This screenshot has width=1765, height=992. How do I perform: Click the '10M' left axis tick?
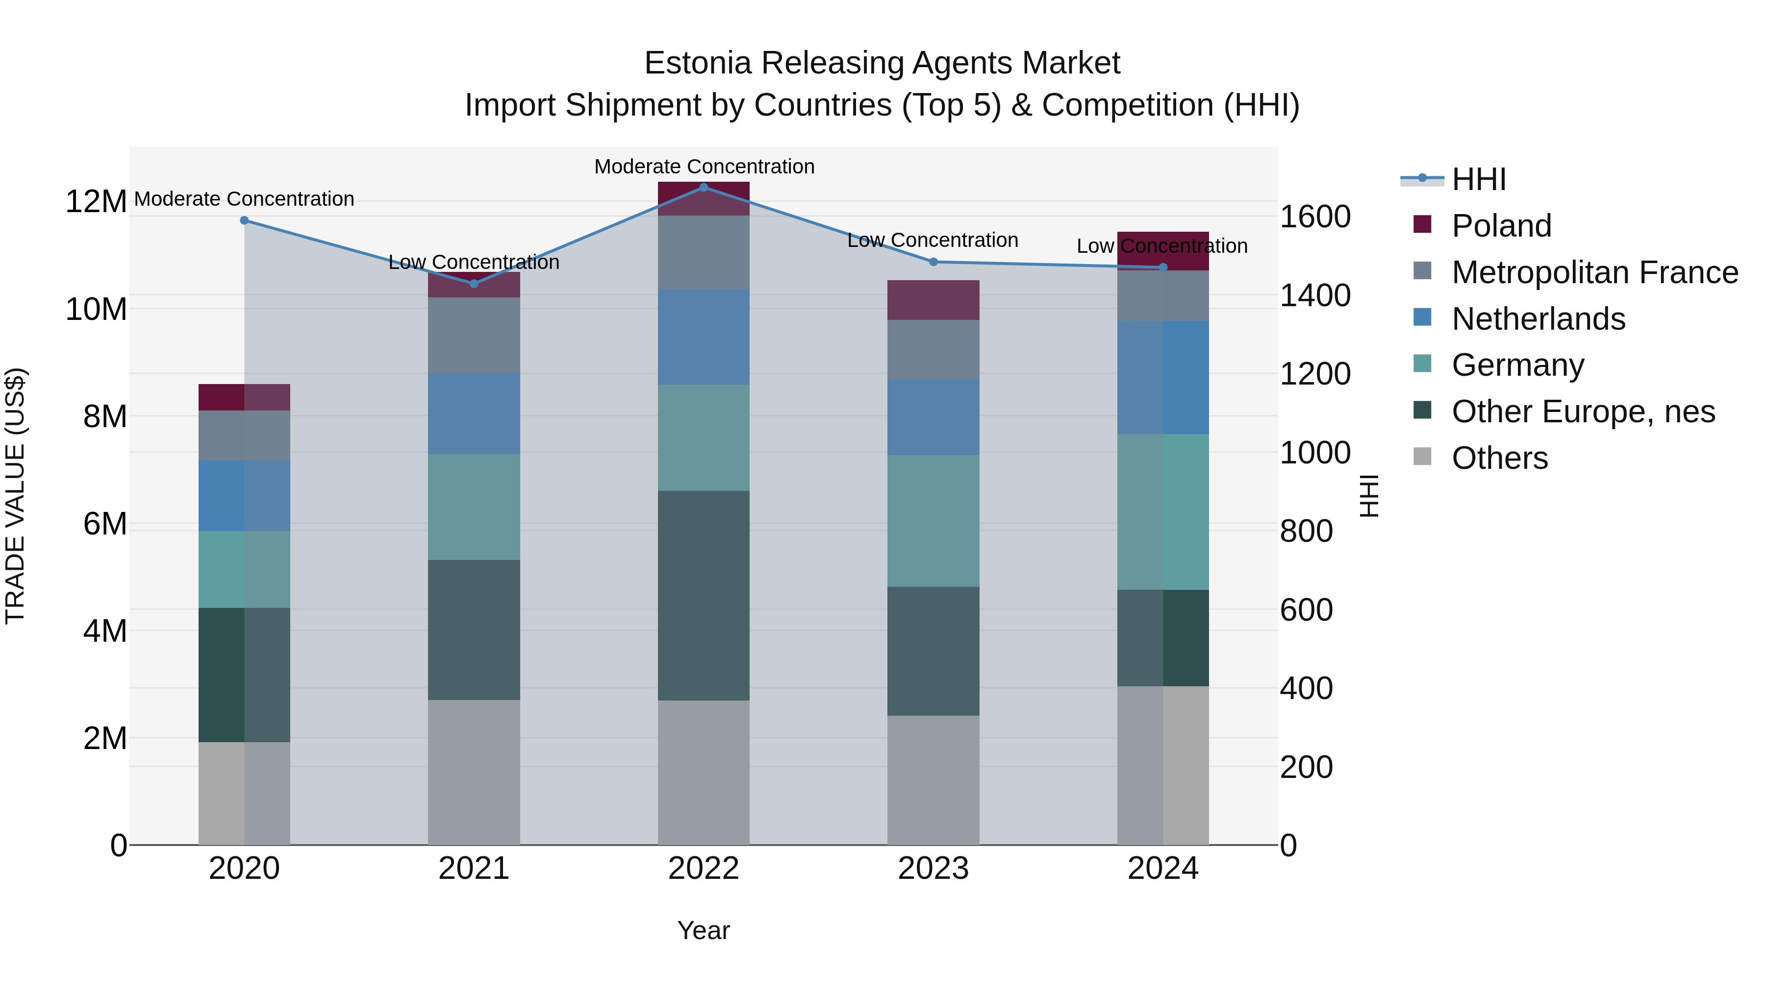96,309
